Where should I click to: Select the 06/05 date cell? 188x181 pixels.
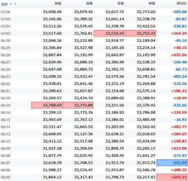pyautogui.click(x=5, y=177)
